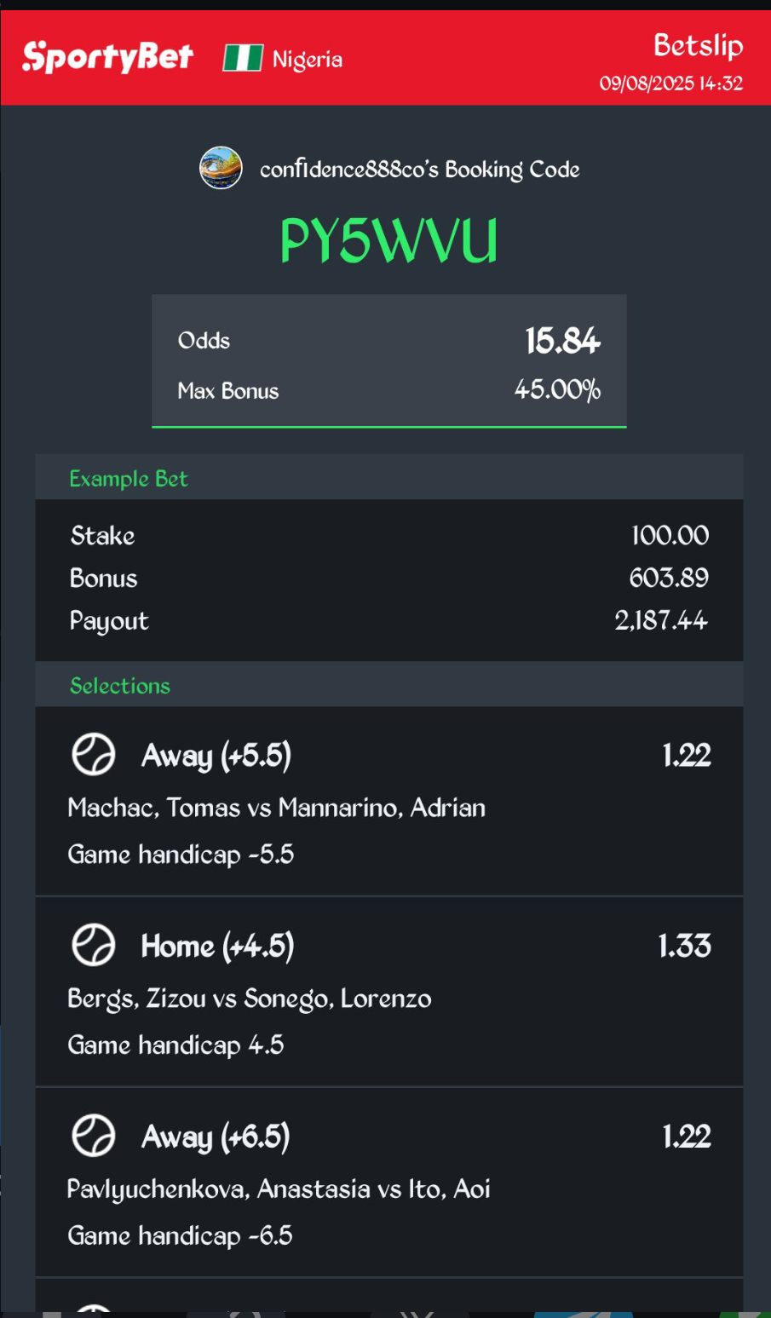Select the Nigeria flag icon
771x1318 pixels.
point(243,59)
